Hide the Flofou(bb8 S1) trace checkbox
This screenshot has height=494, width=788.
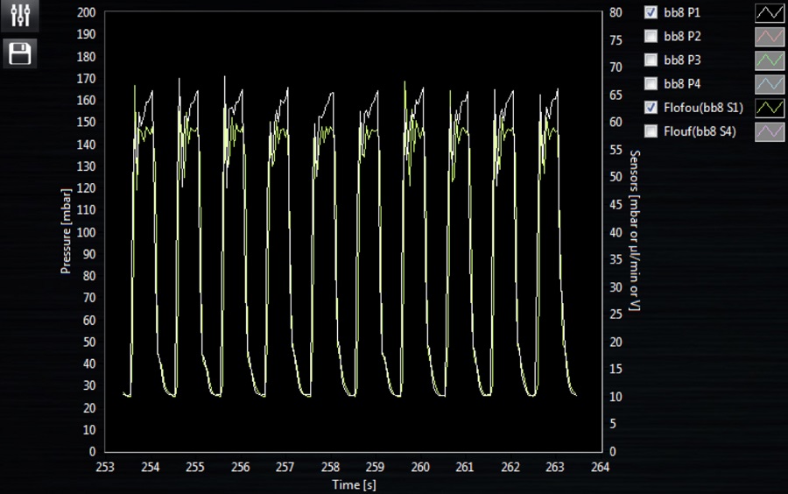click(651, 108)
